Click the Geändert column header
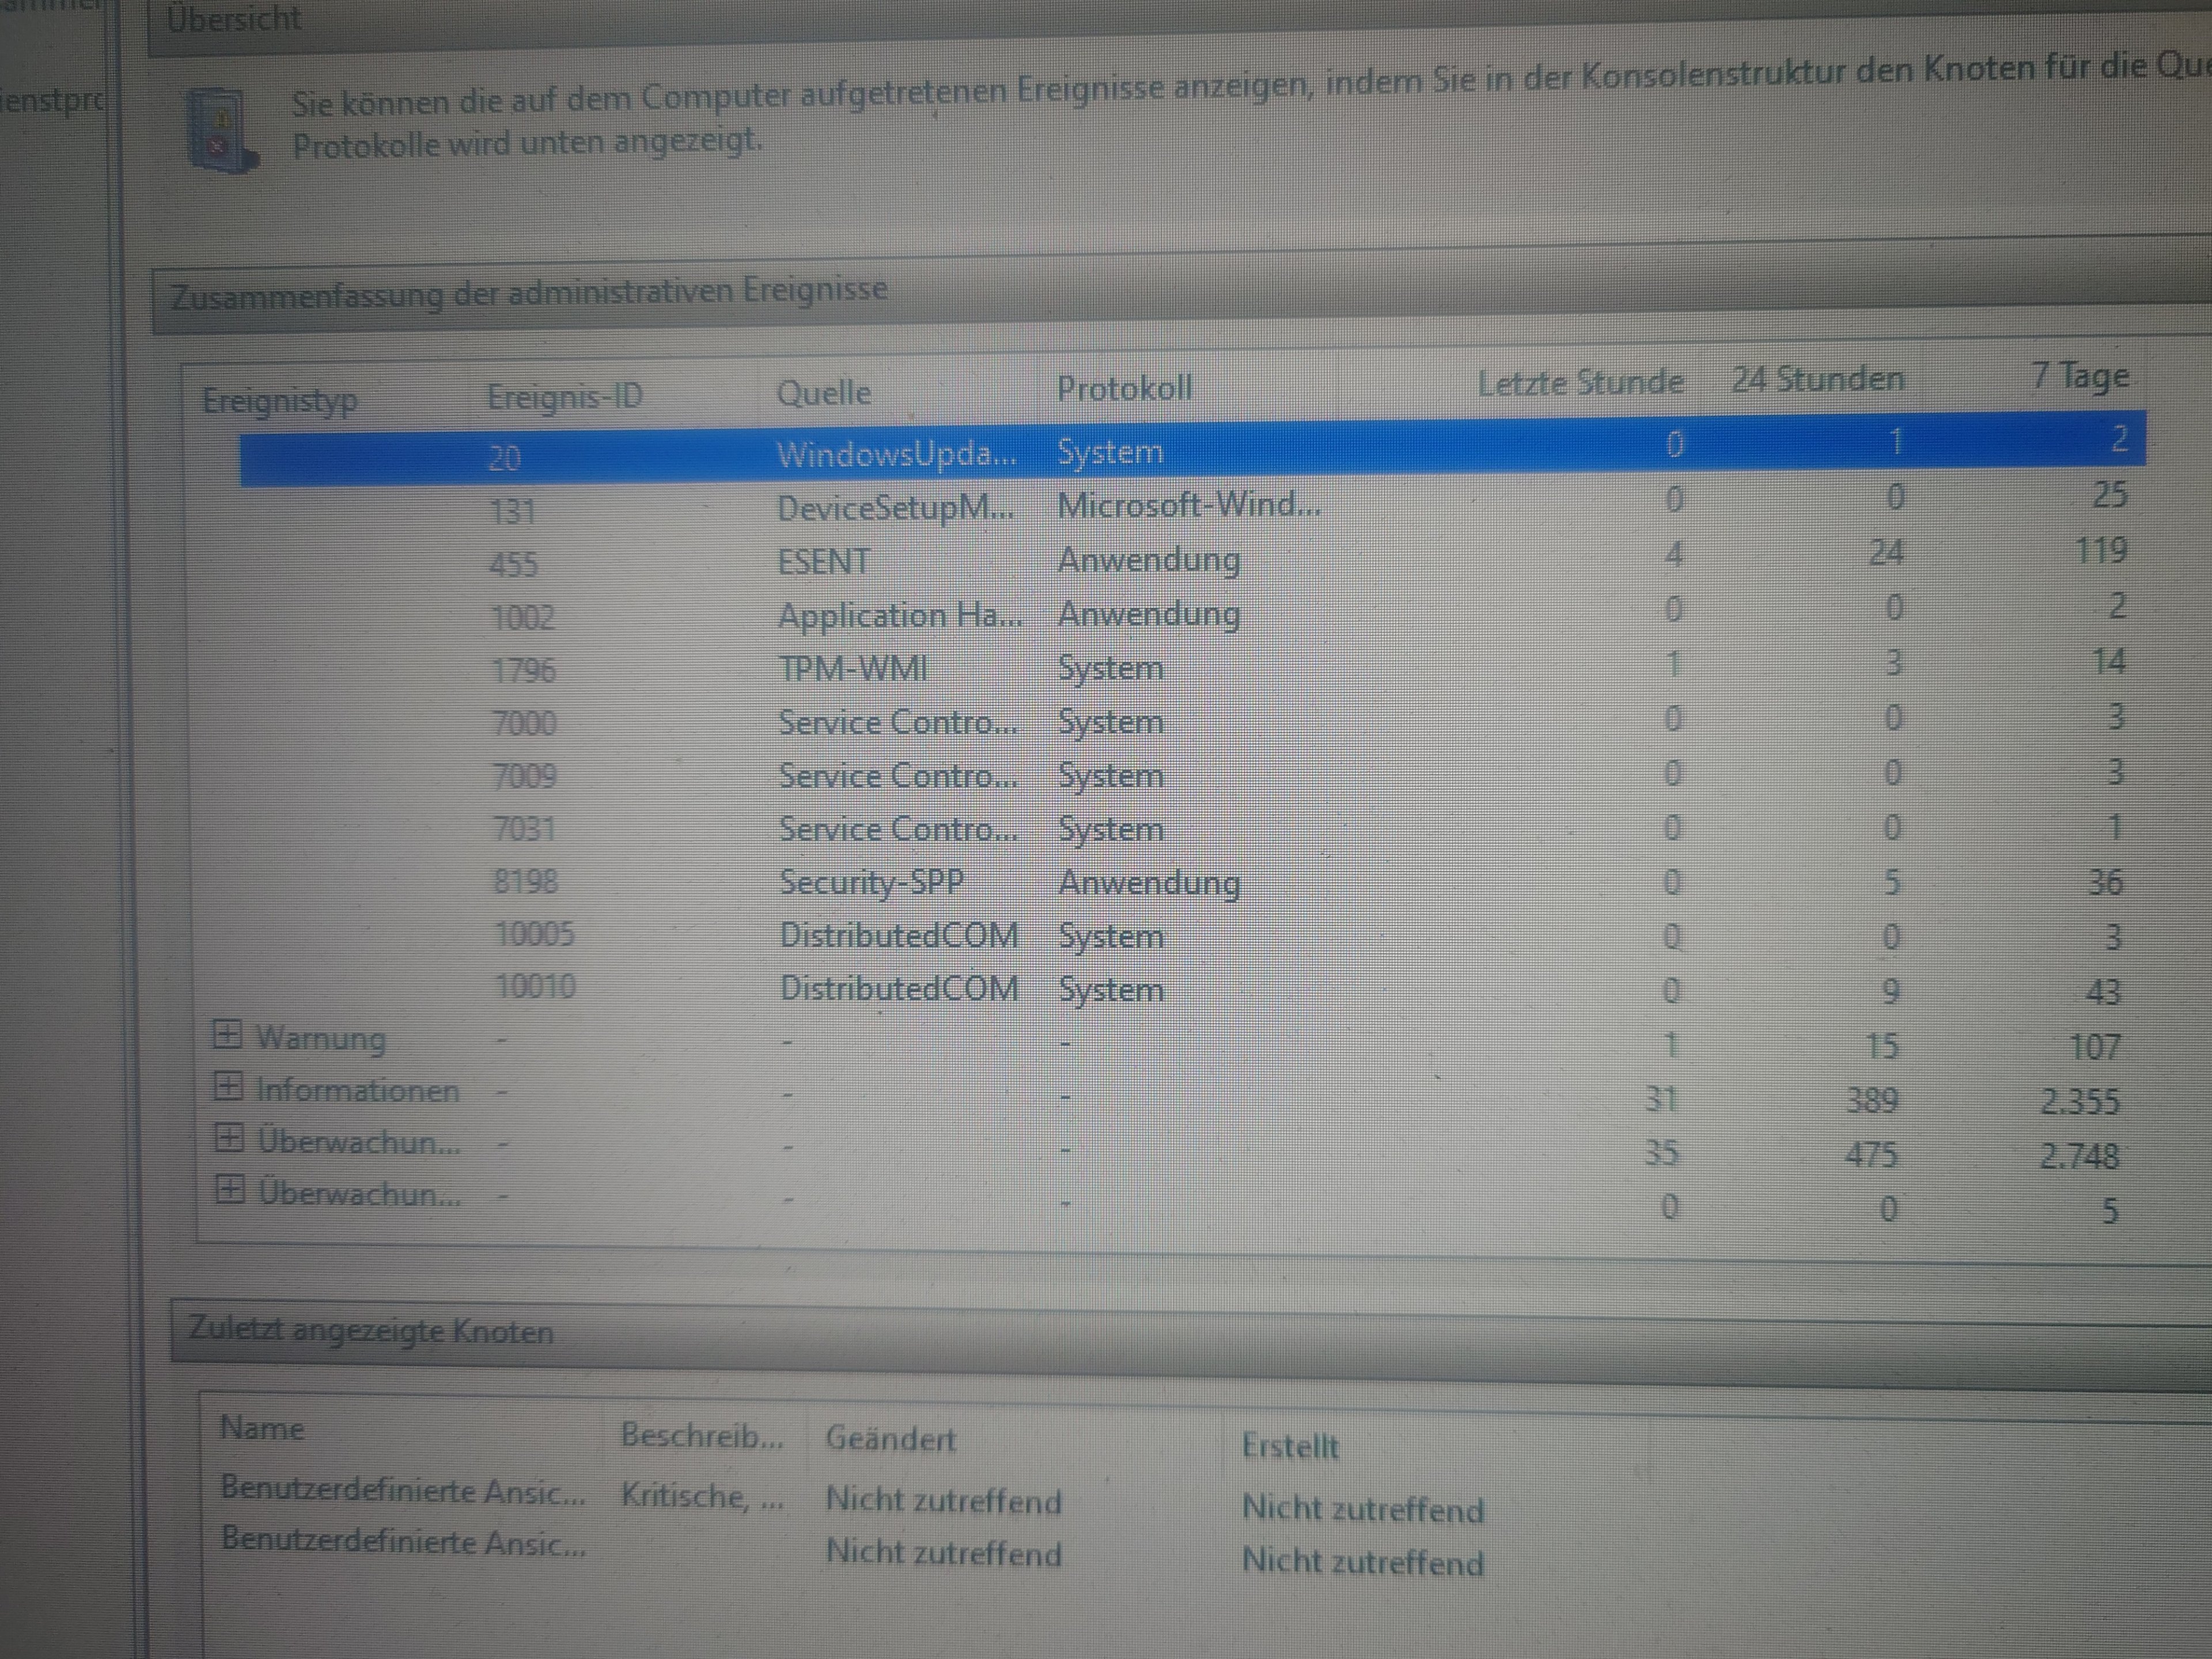The width and height of the screenshot is (2212, 1659). pyautogui.click(x=890, y=1439)
